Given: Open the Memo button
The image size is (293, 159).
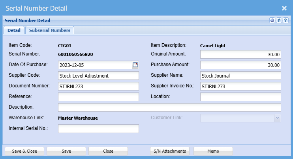Looking at the screenshot, I should pos(213,151).
